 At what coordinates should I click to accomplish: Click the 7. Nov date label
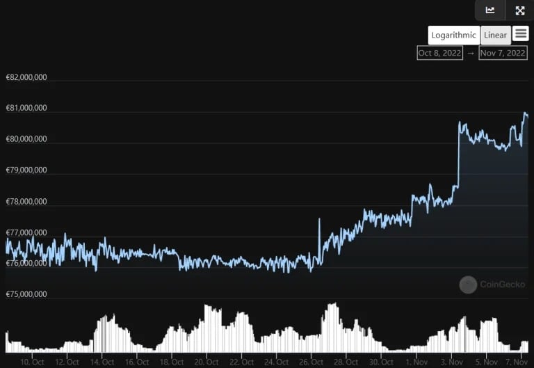(517, 362)
